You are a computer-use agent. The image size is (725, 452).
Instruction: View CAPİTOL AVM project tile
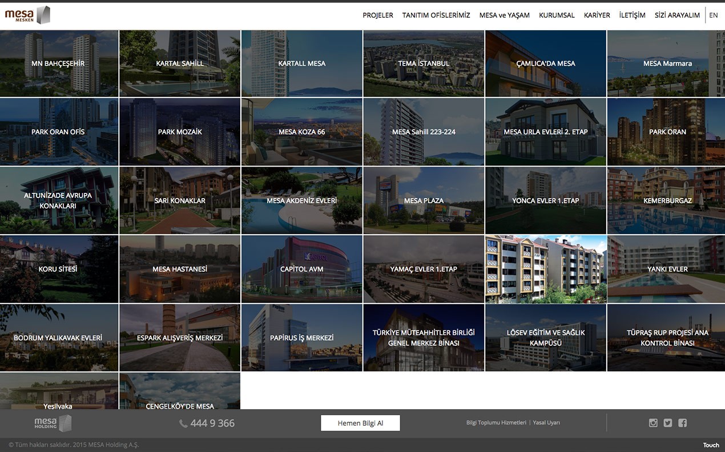(301, 269)
